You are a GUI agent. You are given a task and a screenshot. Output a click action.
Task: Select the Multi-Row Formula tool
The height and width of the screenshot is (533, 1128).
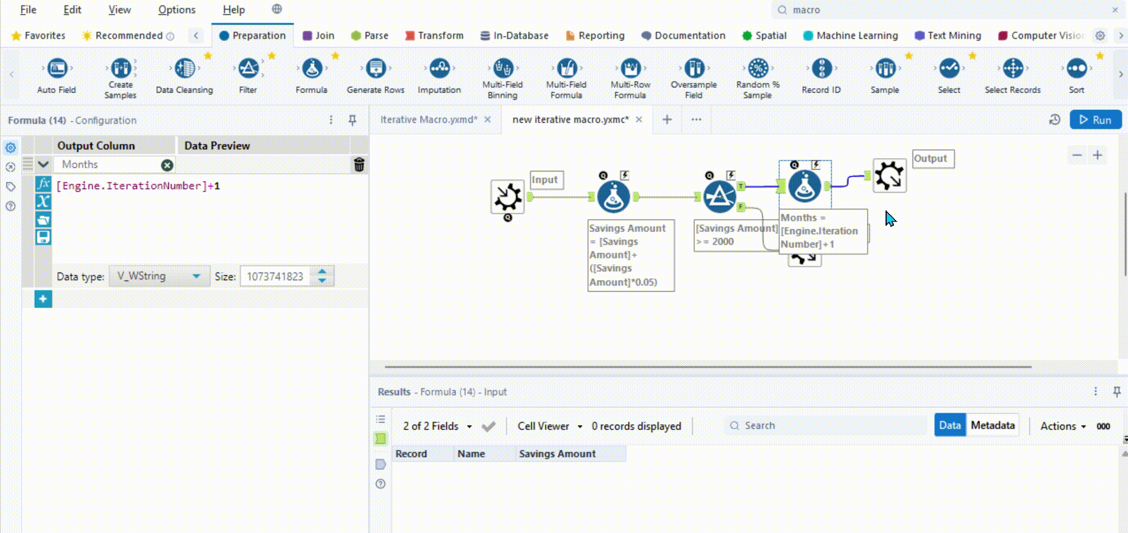click(x=630, y=70)
